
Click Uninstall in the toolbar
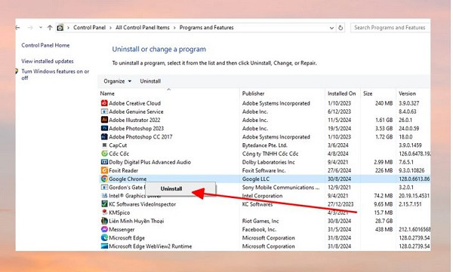[150, 81]
